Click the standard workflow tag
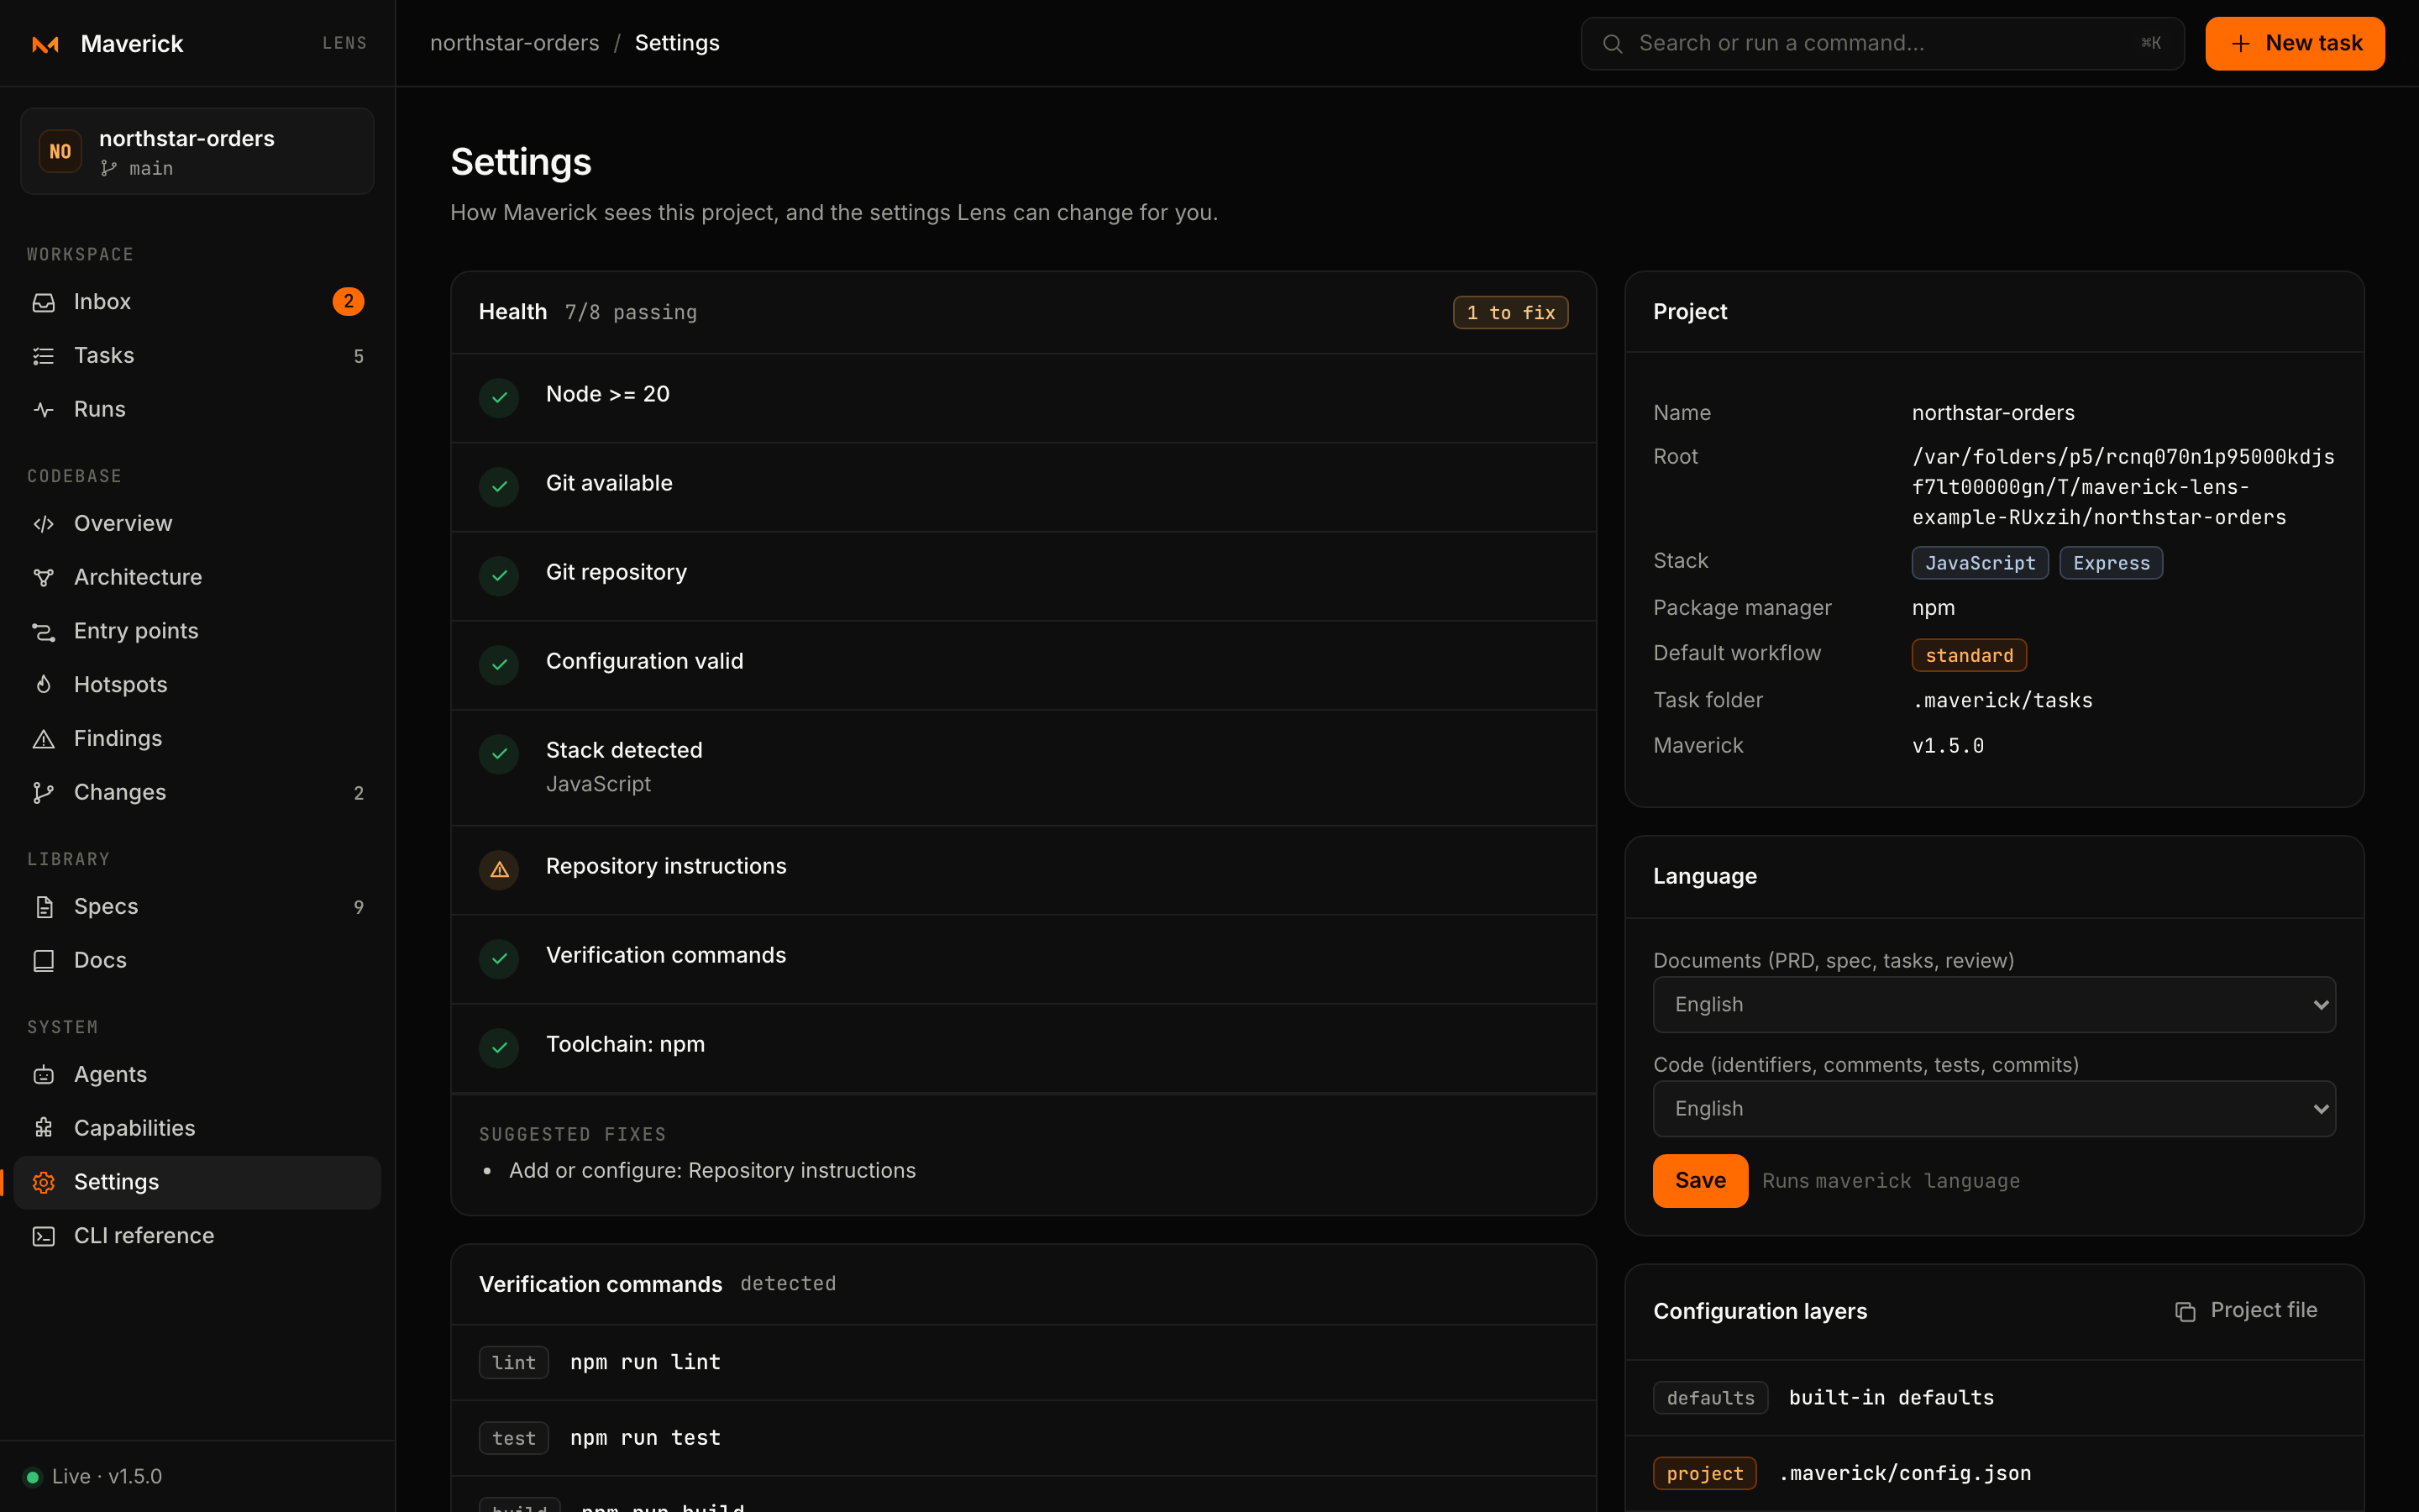The width and height of the screenshot is (2419, 1512). (1969, 655)
